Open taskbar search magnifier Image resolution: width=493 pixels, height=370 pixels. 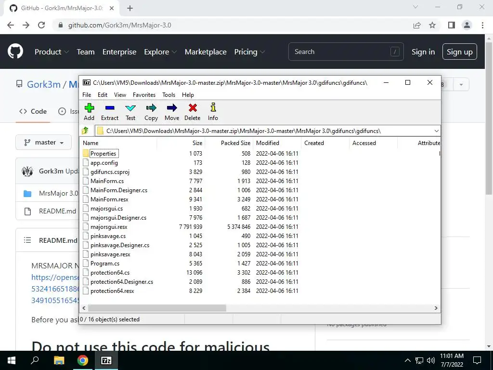point(35,360)
